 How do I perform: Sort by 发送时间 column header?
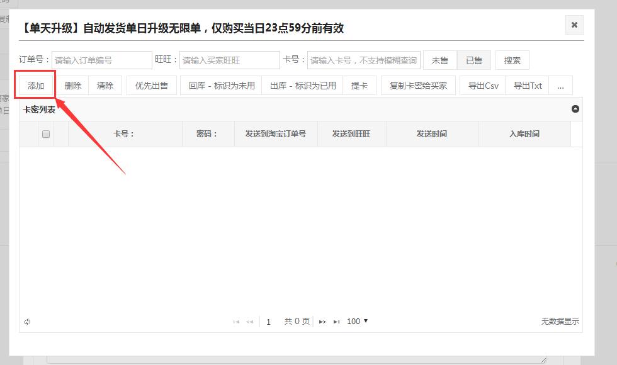click(x=433, y=134)
